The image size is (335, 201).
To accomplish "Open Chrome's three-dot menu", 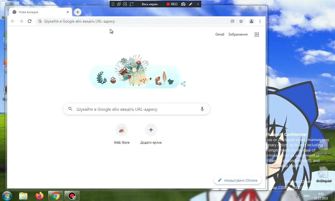I will [260, 21].
